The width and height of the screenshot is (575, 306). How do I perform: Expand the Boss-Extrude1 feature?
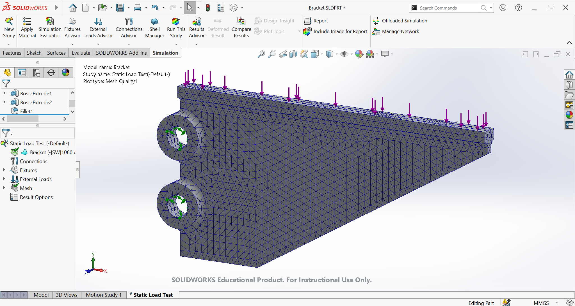4,93
